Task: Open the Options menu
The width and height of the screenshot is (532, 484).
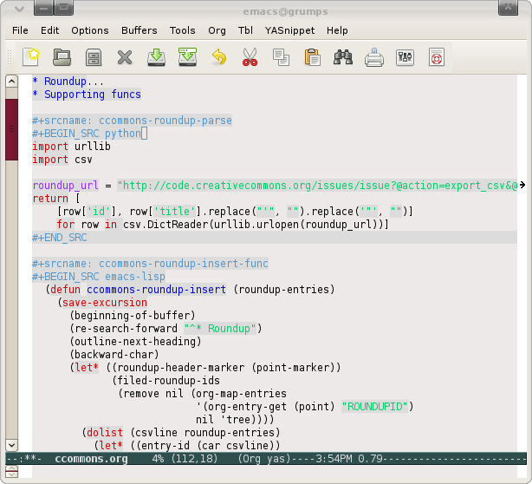Action: tap(90, 30)
